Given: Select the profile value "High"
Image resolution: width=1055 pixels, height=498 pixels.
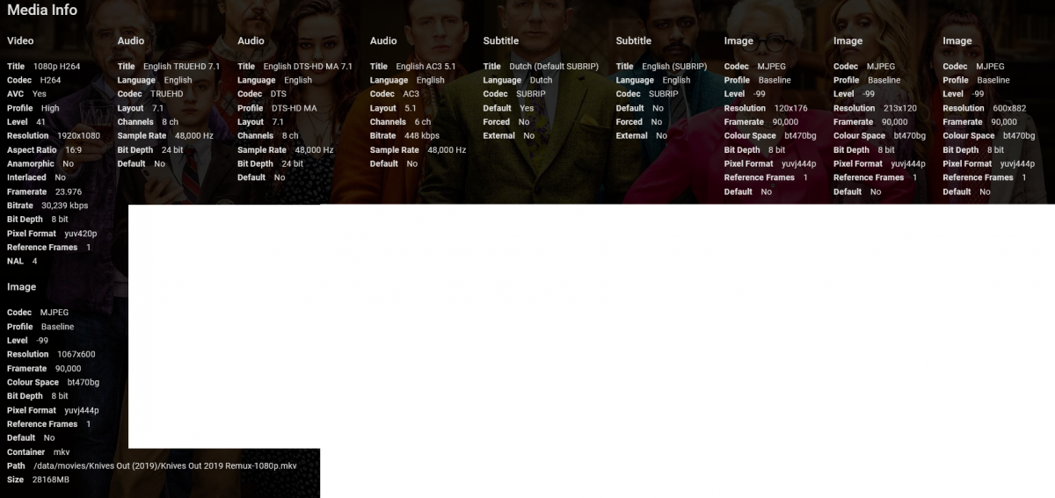Looking at the screenshot, I should tap(50, 108).
